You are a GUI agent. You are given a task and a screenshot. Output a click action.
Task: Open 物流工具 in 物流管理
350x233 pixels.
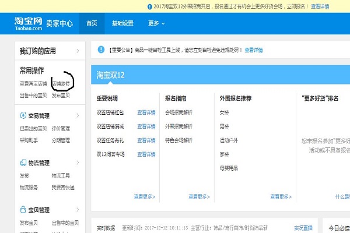[x=61, y=176]
